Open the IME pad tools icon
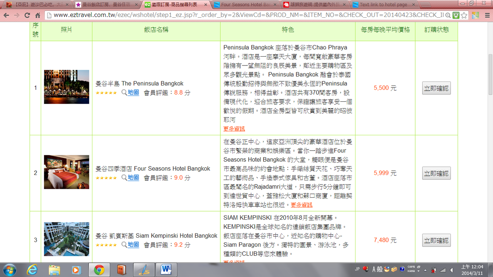 click(x=387, y=270)
